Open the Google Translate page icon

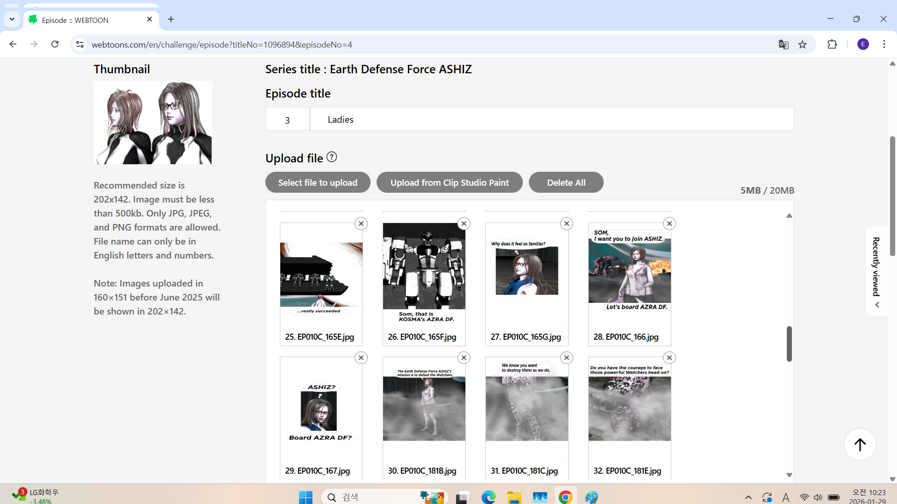783,45
